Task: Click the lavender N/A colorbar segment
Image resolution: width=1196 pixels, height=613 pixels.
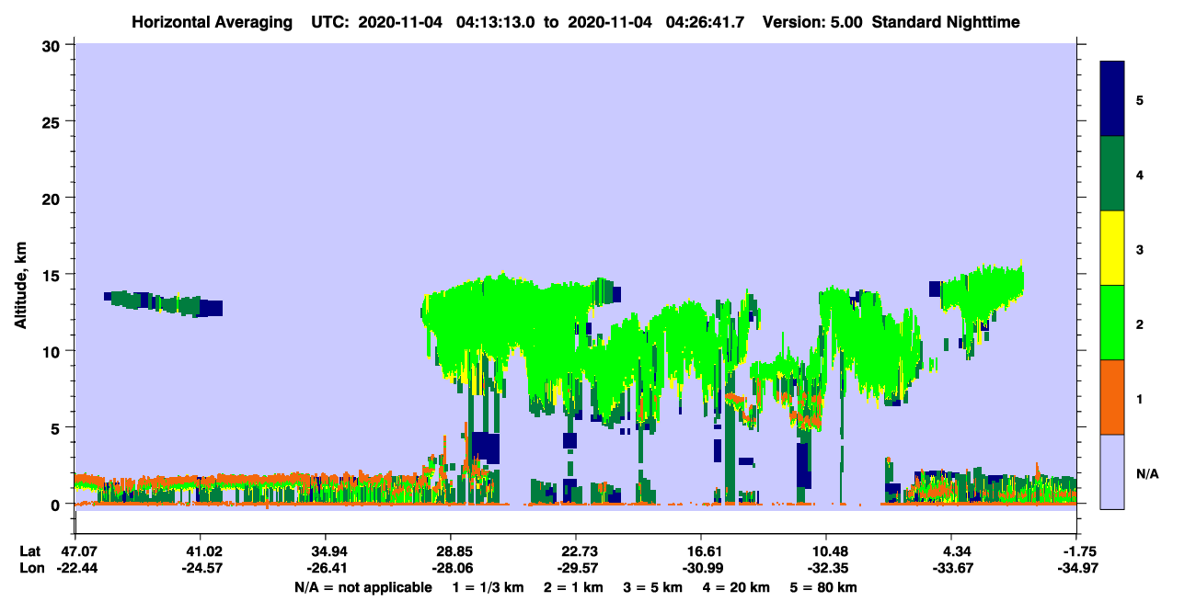Action: click(1112, 471)
